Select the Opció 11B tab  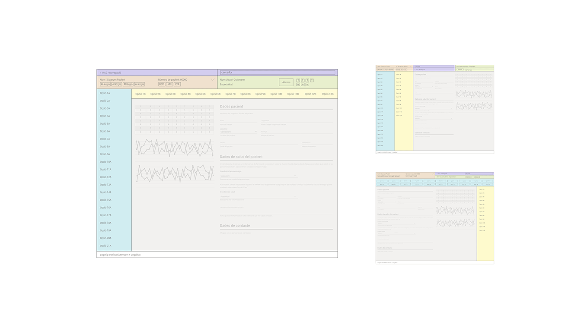293,94
